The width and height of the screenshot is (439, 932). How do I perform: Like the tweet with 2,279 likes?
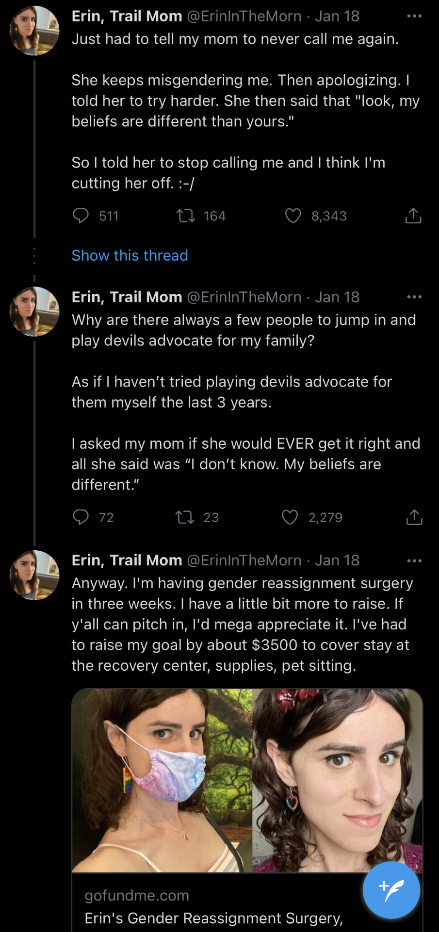tap(290, 517)
